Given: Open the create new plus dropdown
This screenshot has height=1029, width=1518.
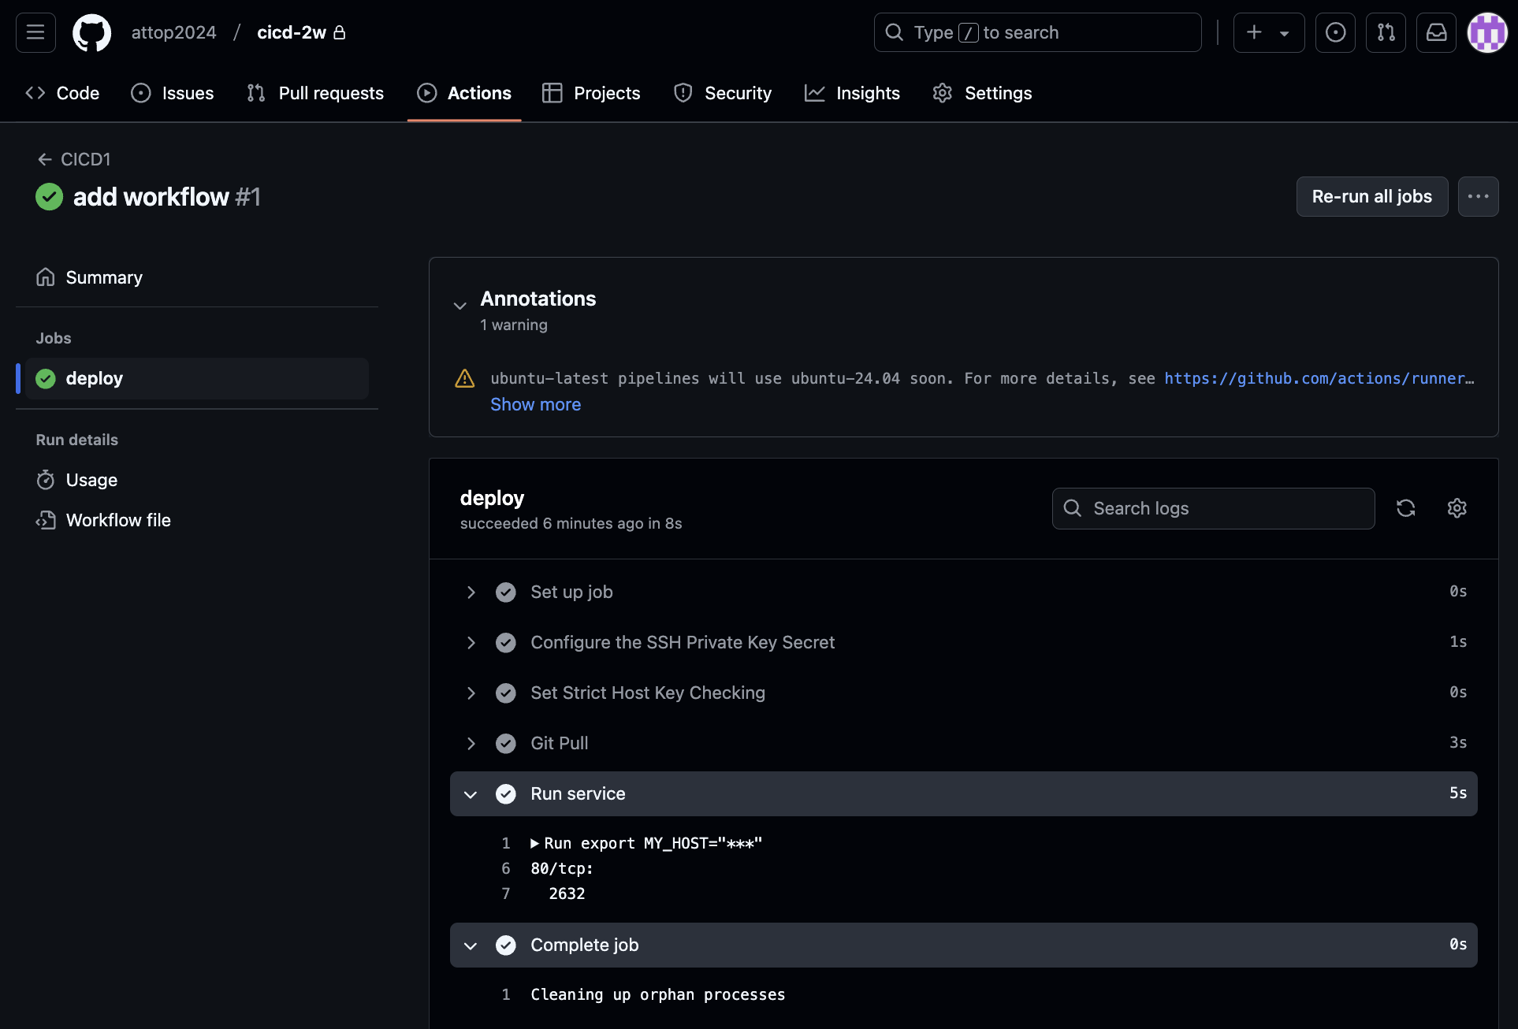Looking at the screenshot, I should 1268,32.
